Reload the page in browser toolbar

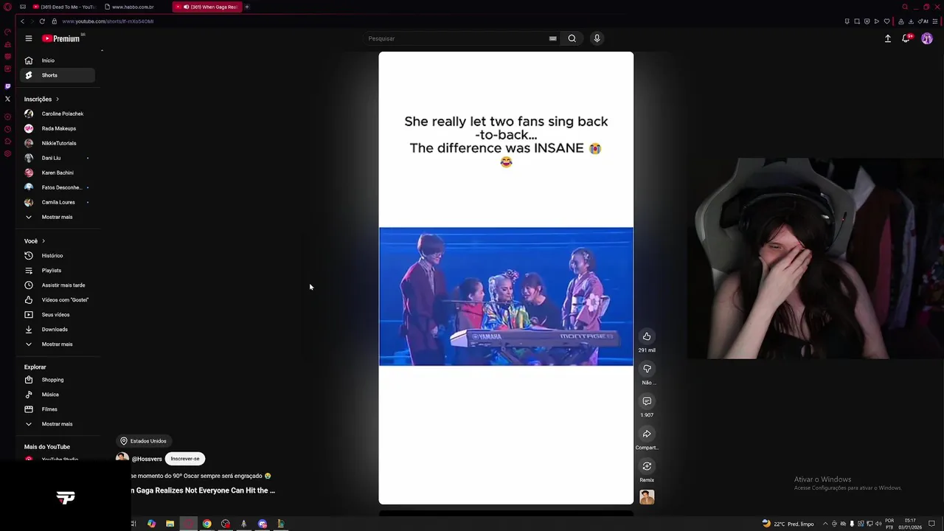42,21
